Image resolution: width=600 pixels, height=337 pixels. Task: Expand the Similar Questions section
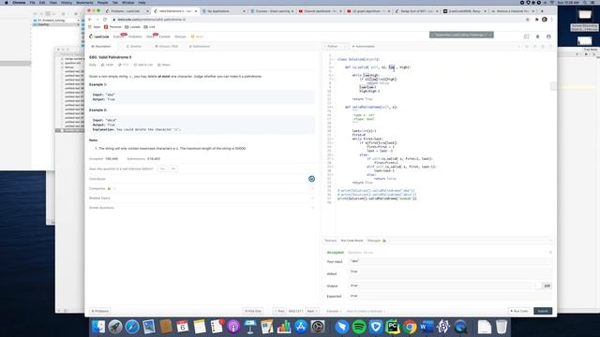(202, 208)
